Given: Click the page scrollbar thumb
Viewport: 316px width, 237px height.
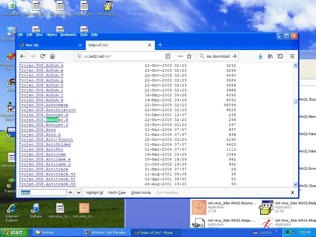Looking at the screenshot, I should click(x=295, y=101).
